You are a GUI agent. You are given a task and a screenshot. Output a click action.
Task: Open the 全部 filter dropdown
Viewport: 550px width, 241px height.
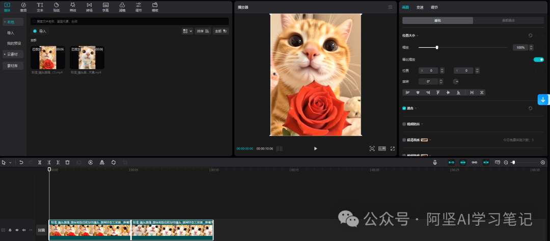pyautogui.click(x=221, y=31)
